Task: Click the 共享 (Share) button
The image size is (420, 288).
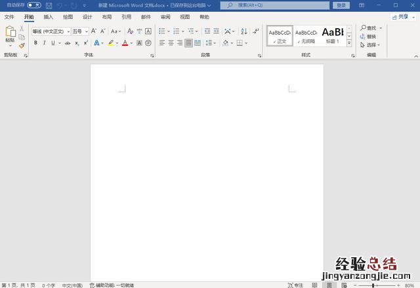Action: [400, 17]
